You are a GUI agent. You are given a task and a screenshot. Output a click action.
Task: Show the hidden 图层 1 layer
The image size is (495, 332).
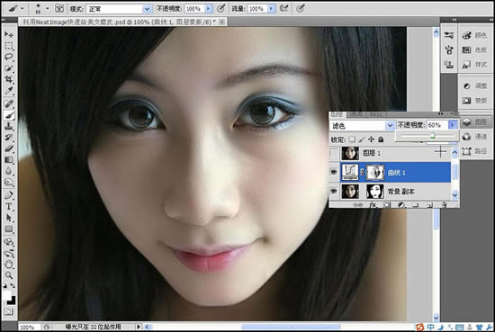click(334, 153)
